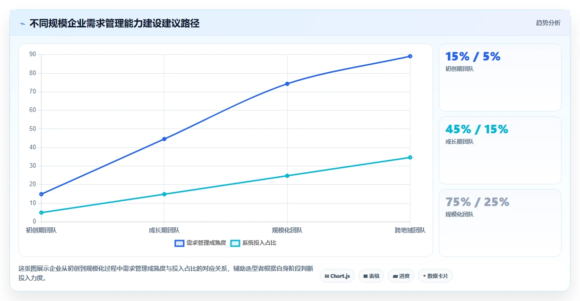Click the cyan data point at 初创期团队
The image size is (580, 301).
tap(42, 213)
